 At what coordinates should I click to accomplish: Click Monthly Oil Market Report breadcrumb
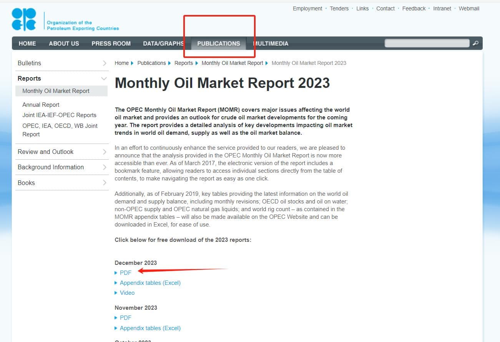(x=232, y=63)
